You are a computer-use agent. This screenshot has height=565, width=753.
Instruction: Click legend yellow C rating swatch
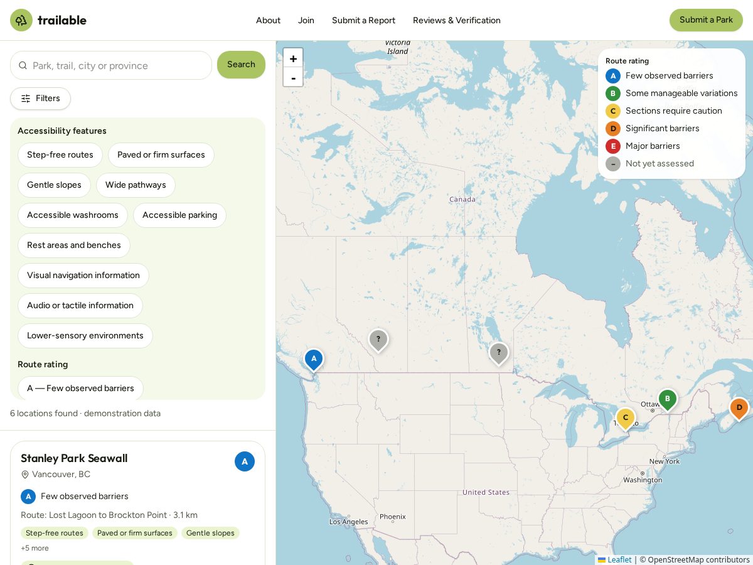click(x=613, y=111)
